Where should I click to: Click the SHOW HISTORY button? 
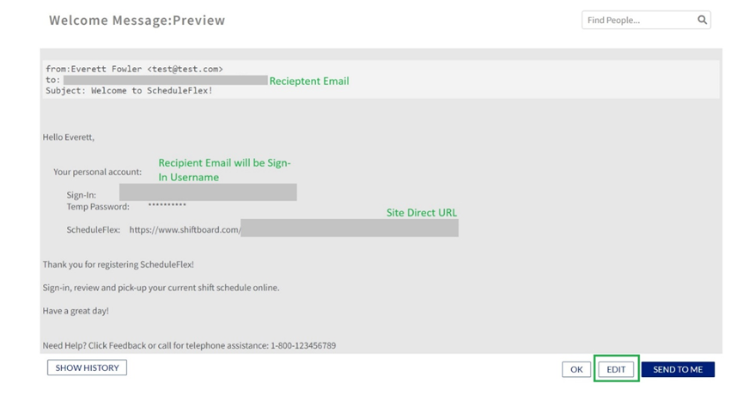coord(87,368)
